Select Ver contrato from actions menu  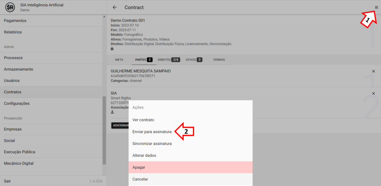143,120
